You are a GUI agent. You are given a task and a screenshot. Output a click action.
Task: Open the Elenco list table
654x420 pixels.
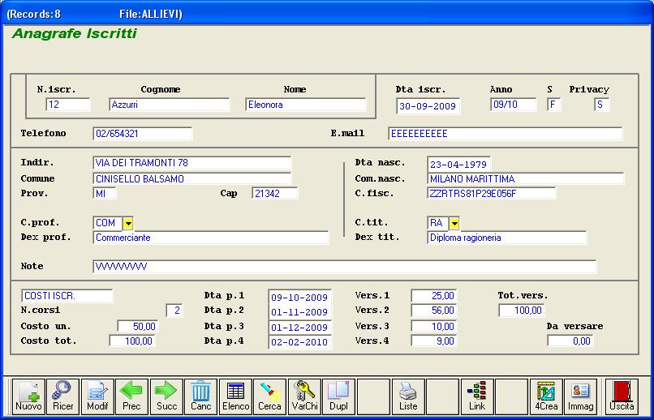[x=235, y=396]
